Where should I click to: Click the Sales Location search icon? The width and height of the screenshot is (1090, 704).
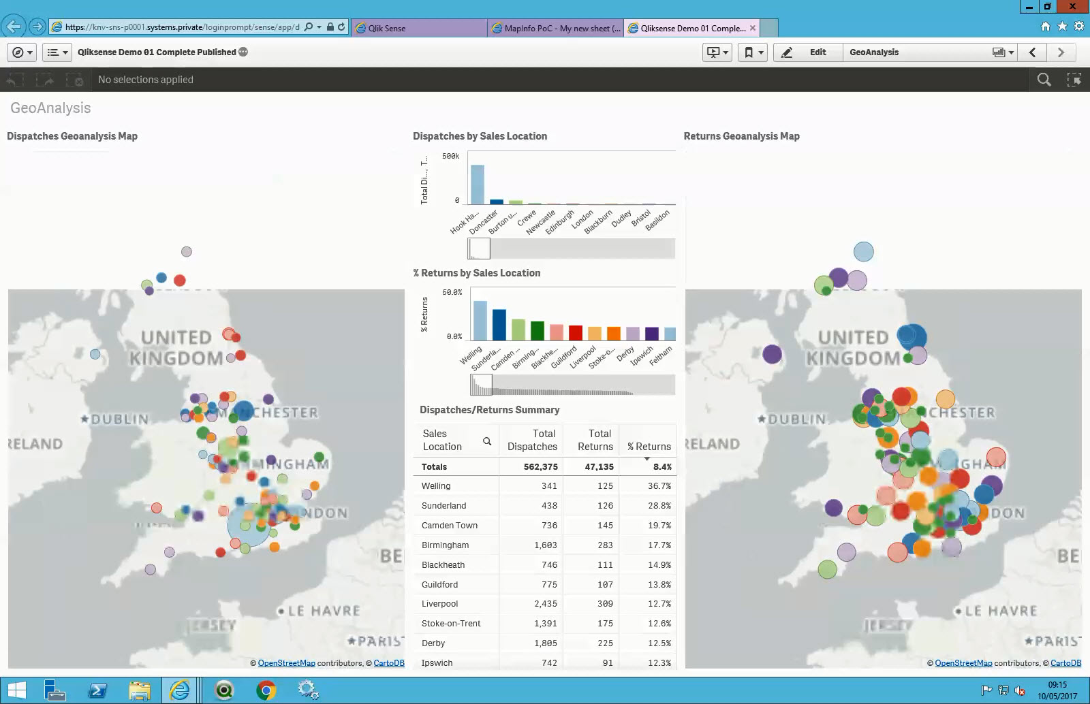point(487,441)
